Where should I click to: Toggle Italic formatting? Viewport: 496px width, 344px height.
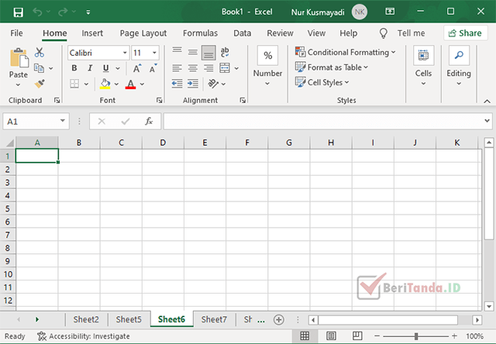pyautogui.click(x=90, y=68)
